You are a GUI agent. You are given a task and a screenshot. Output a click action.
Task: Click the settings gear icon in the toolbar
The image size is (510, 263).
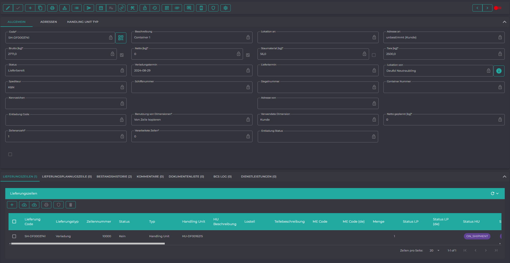pyautogui.click(x=225, y=8)
